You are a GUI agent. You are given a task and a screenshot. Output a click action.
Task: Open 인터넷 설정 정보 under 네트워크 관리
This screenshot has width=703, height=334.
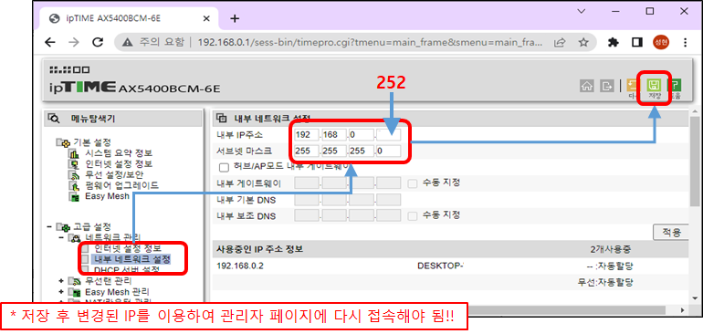128,248
